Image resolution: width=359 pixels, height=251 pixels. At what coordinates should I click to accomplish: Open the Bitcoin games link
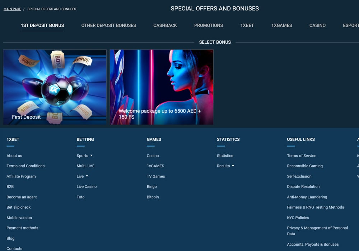pos(153,197)
